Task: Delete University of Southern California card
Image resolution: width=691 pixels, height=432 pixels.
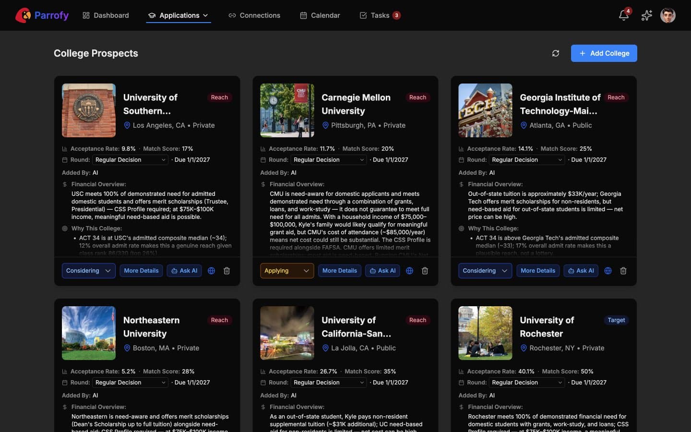Action: coord(227,271)
